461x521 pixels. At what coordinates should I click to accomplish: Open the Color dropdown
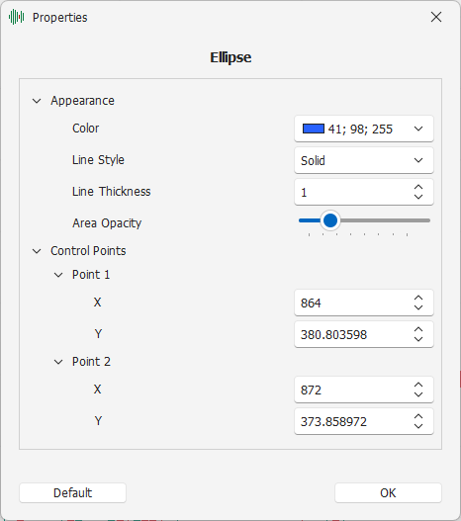pyautogui.click(x=364, y=129)
